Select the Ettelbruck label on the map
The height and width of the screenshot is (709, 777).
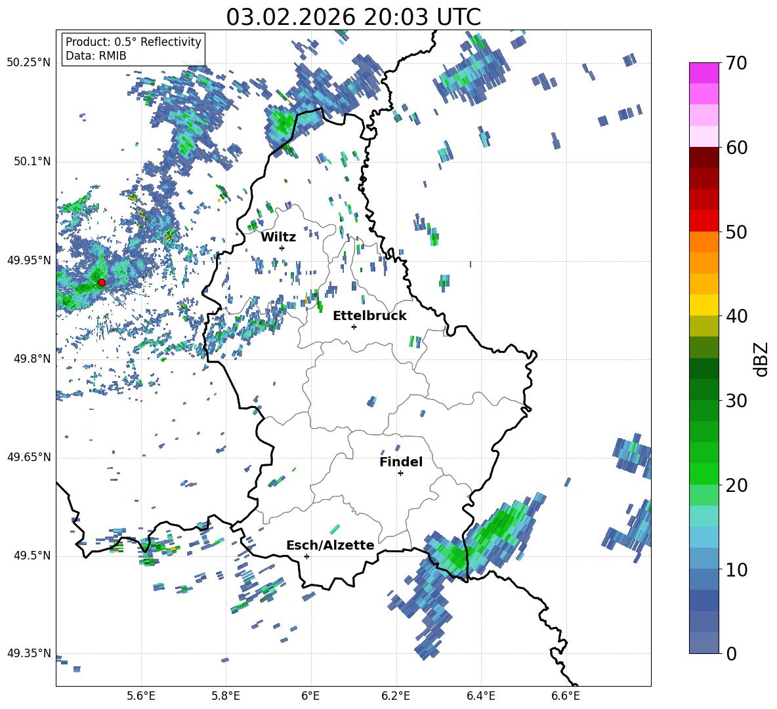click(369, 316)
